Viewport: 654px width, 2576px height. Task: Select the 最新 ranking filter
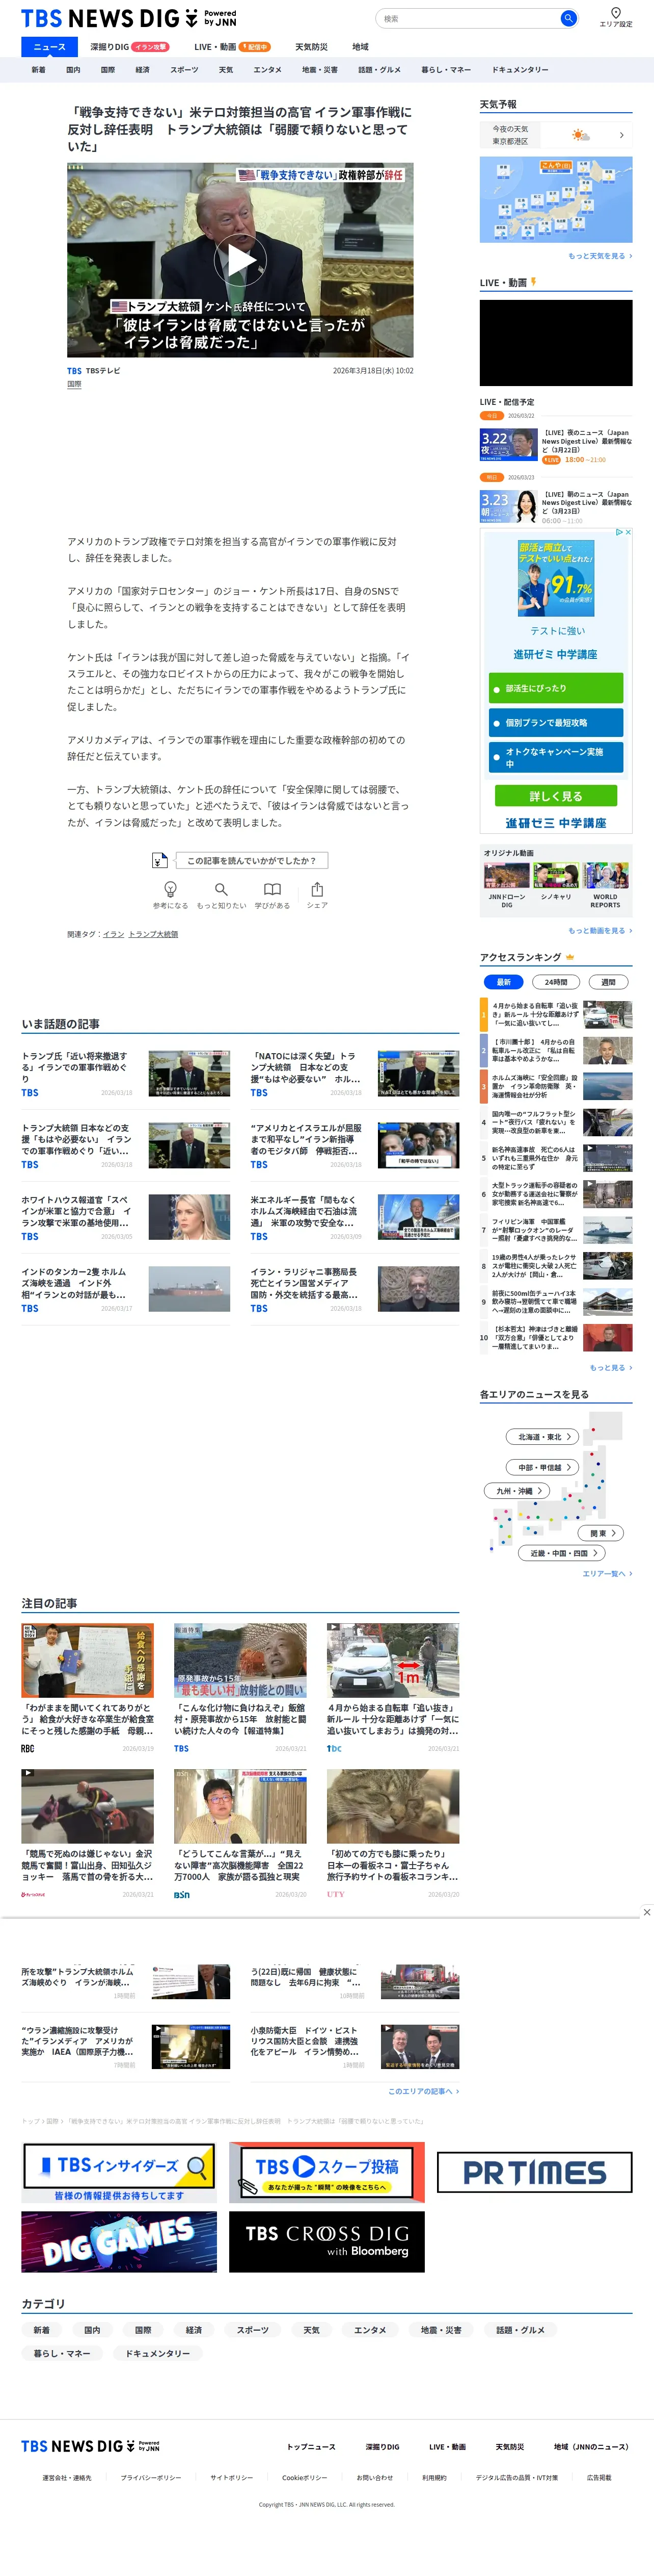click(504, 982)
